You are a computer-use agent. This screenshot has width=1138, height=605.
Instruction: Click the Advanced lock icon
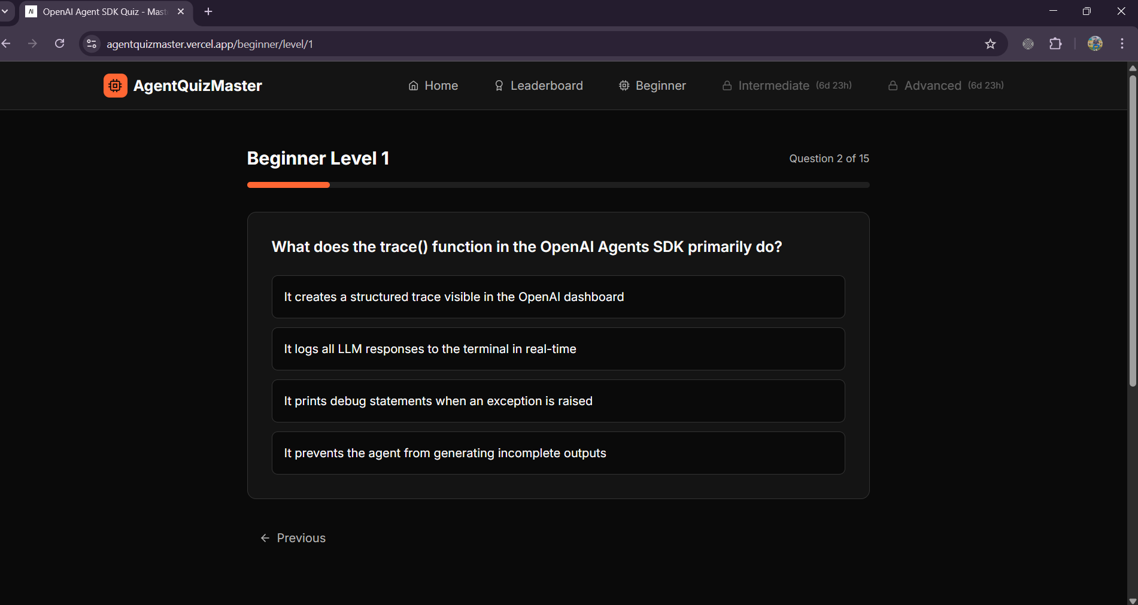(893, 86)
